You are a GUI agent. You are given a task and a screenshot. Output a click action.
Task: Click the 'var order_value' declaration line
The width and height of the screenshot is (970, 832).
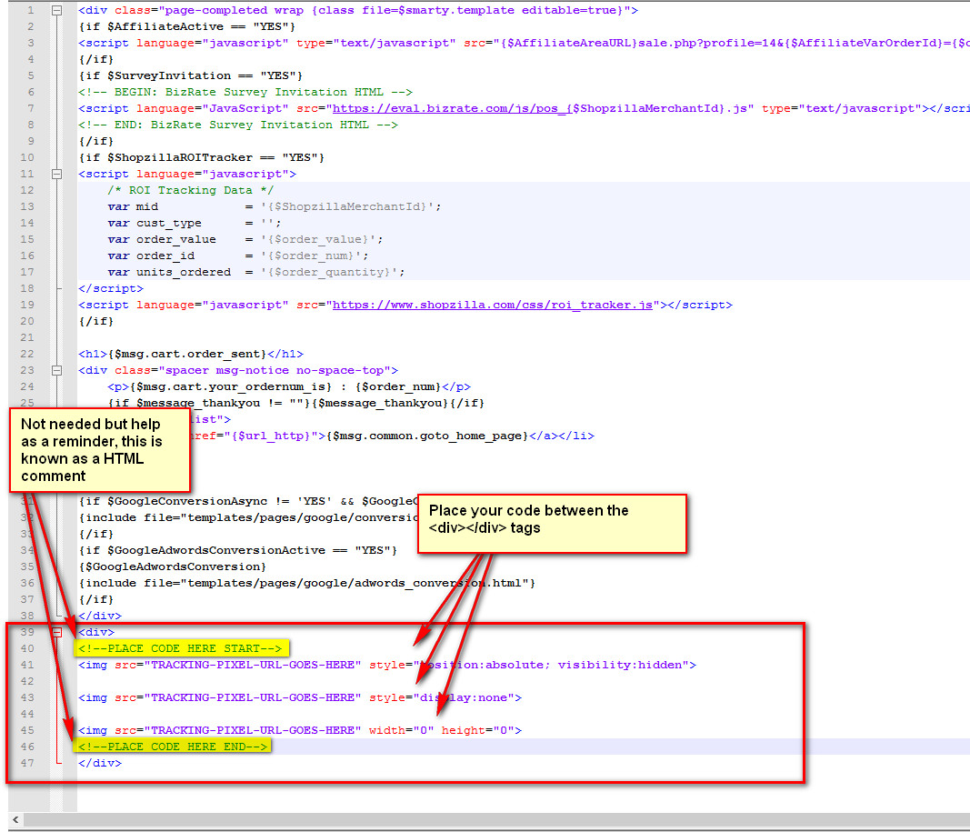coord(245,239)
